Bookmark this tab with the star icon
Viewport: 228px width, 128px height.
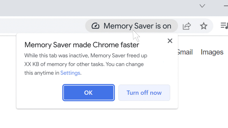click(x=204, y=26)
